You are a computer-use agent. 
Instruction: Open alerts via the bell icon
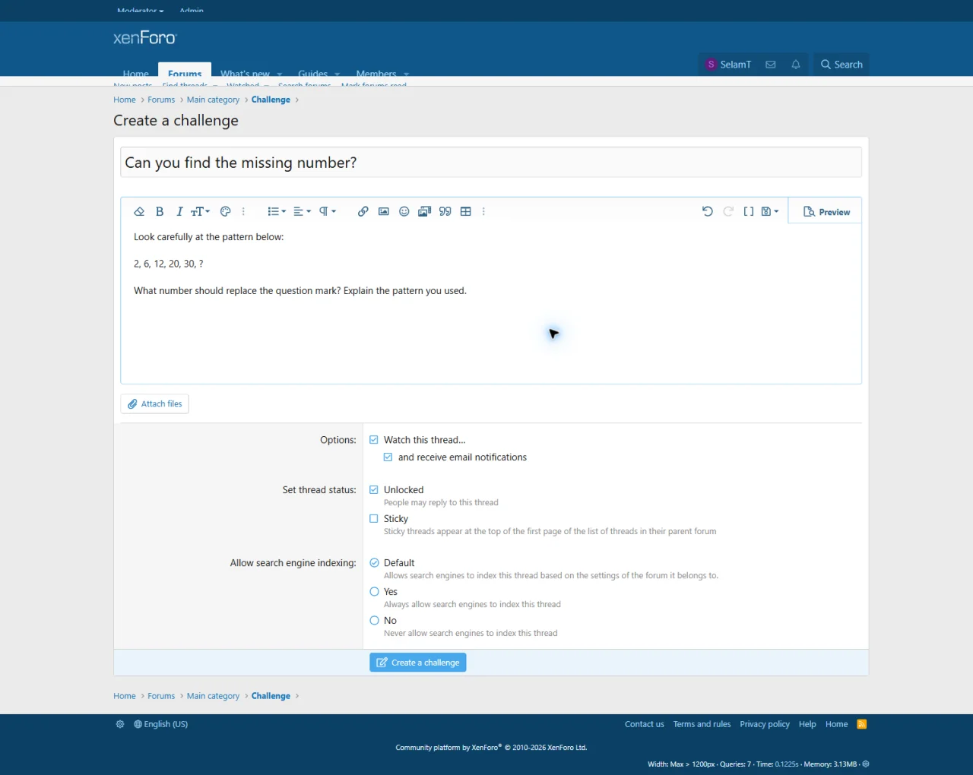tap(796, 65)
